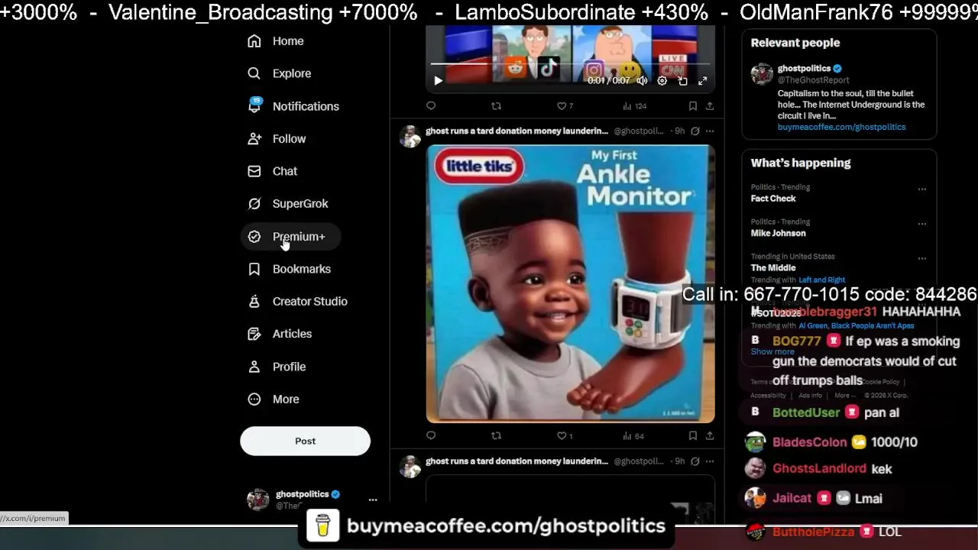Screen dimensions: 978x550
Task: Select Creator Studio menu label
Action: (x=310, y=301)
